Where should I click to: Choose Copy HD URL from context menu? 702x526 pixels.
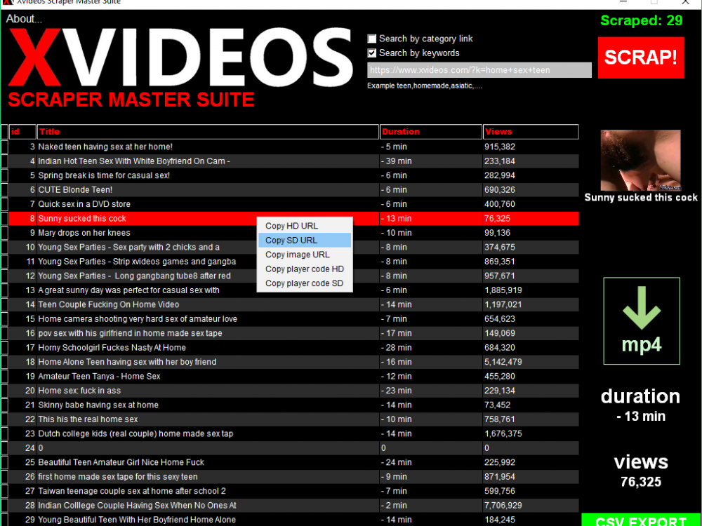[x=305, y=226]
